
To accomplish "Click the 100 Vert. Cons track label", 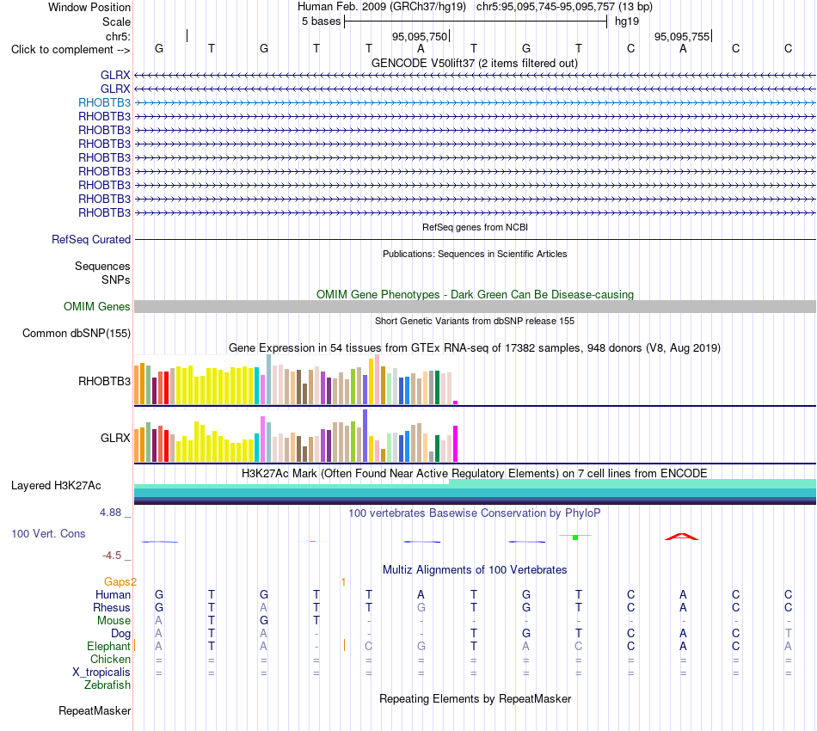I will pos(48,533).
